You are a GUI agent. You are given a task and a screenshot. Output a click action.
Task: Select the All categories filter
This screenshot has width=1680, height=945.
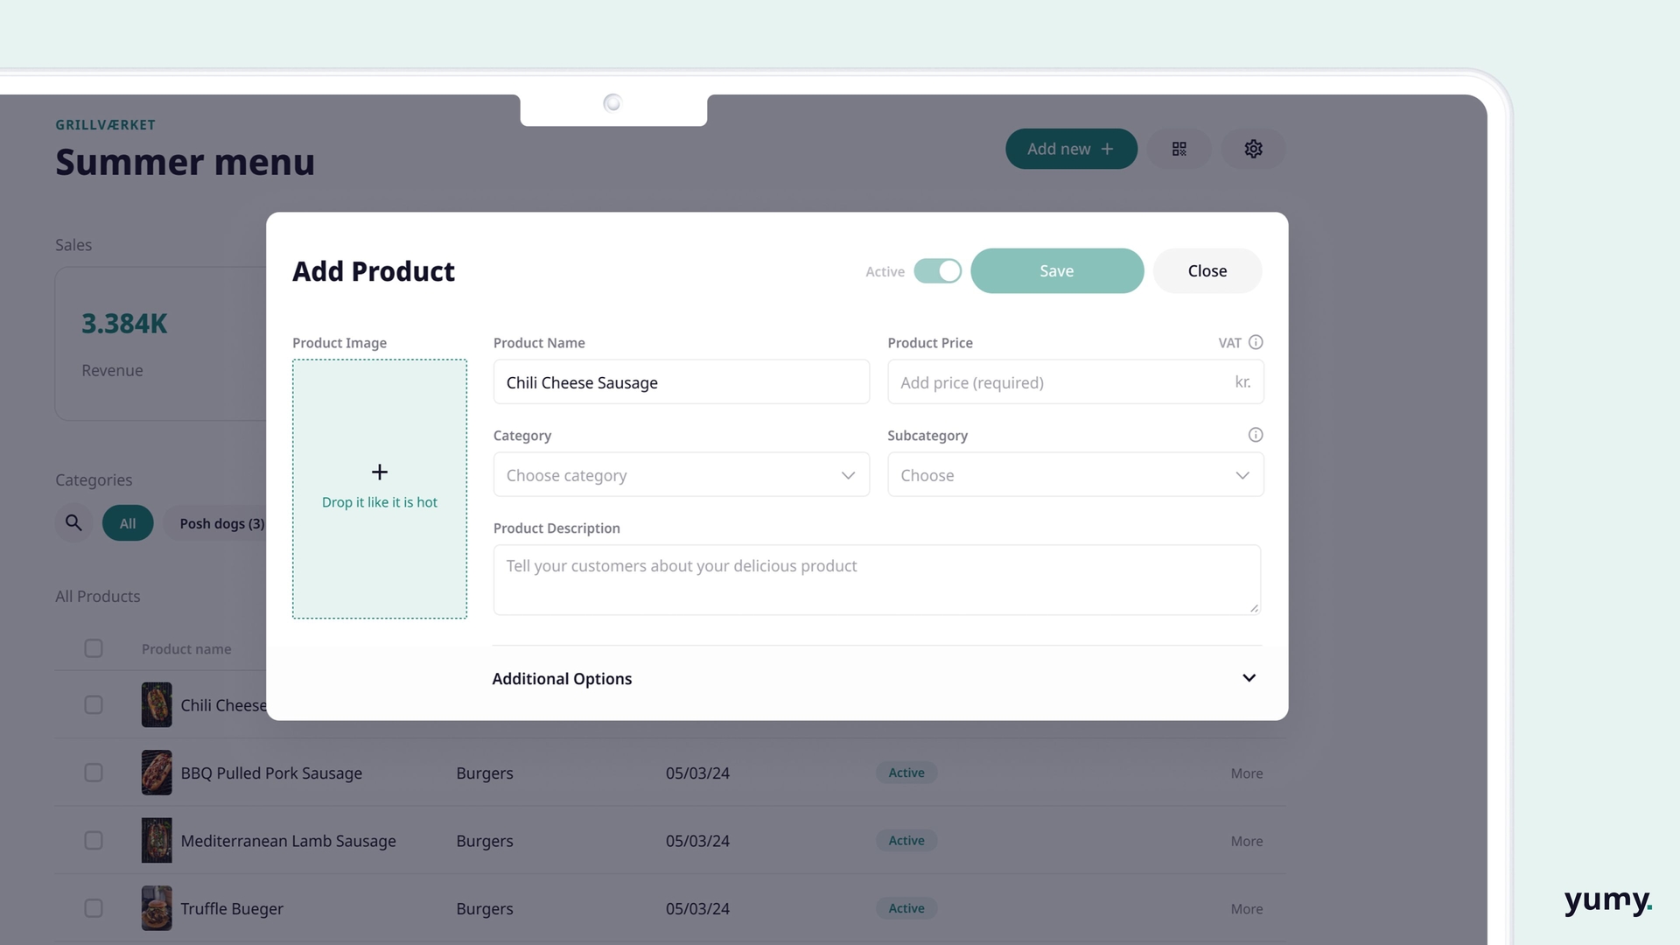[x=128, y=523]
